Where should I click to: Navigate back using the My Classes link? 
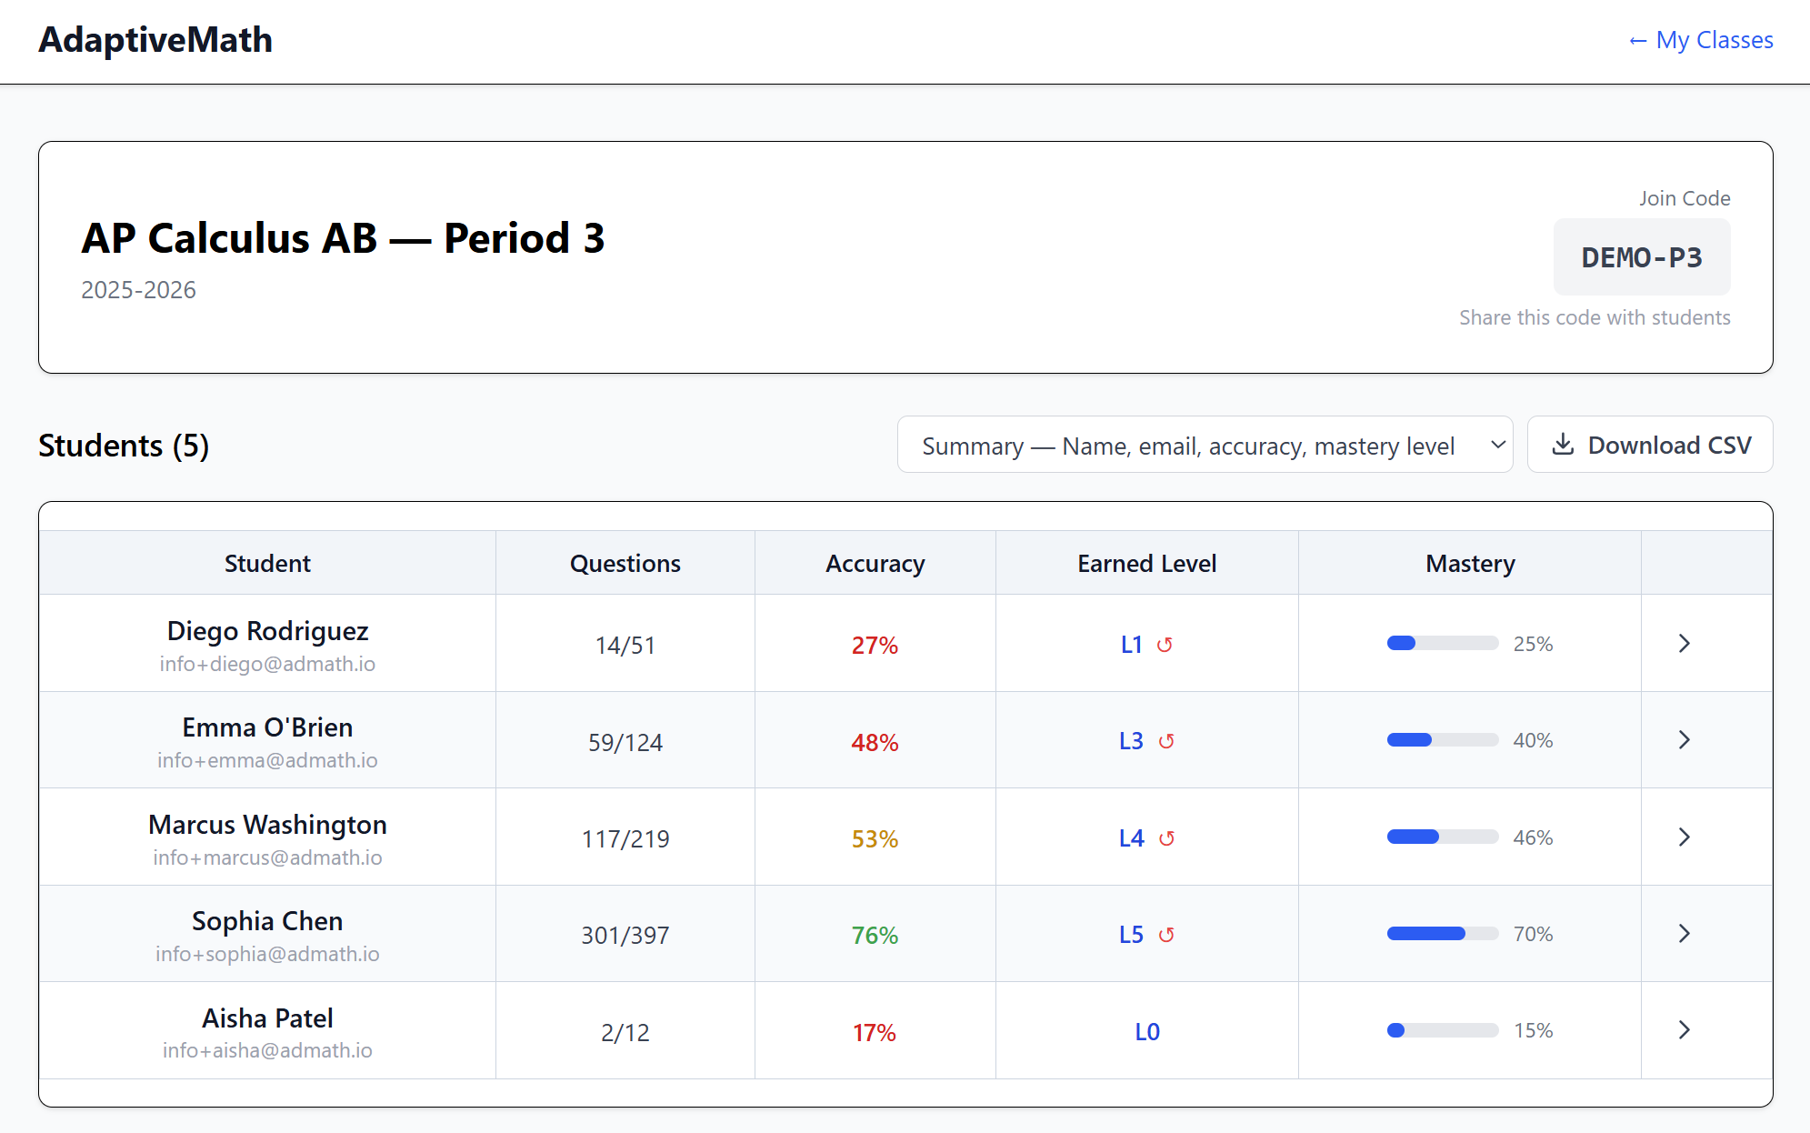click(x=1714, y=40)
